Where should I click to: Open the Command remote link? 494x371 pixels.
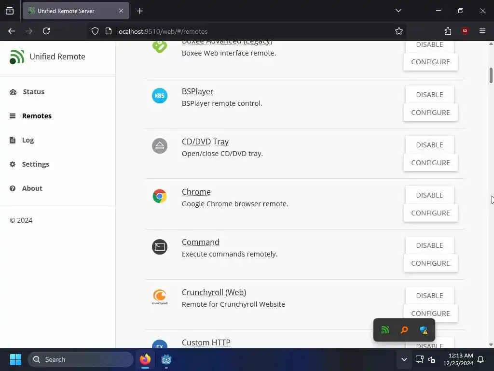200,242
